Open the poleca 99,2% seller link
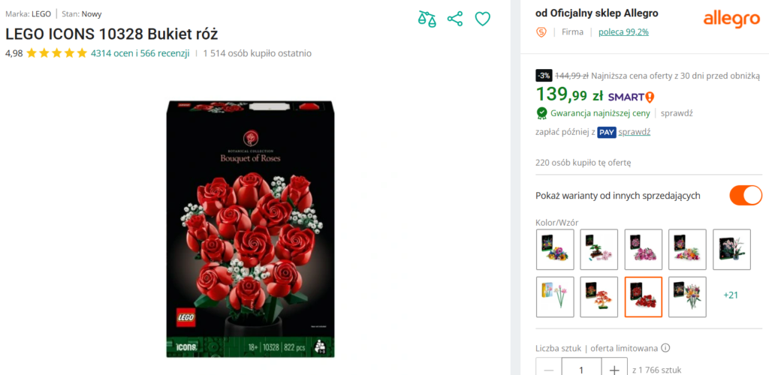Viewport: 769px width, 375px height. pos(623,32)
